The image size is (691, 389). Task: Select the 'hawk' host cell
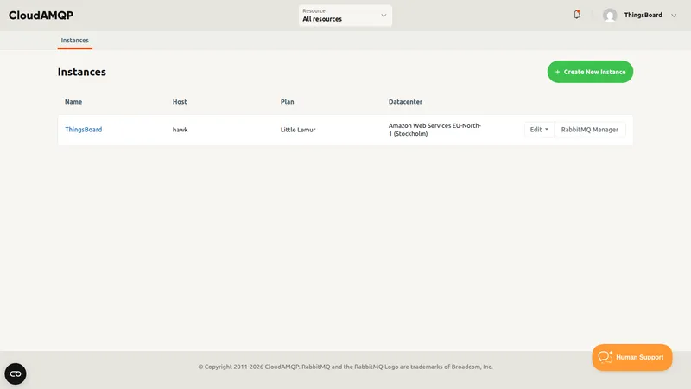[180, 130]
